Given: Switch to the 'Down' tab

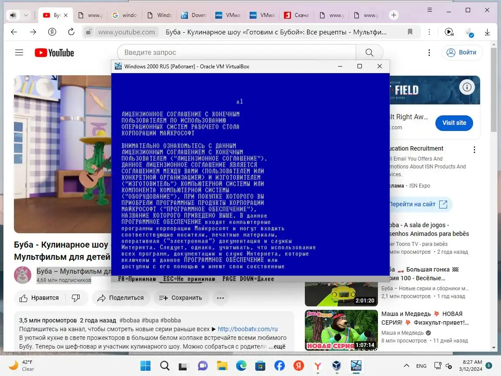Looking at the screenshot, I should 194,15.
